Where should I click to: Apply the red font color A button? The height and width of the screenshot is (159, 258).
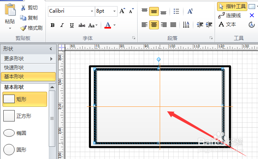[108, 25]
